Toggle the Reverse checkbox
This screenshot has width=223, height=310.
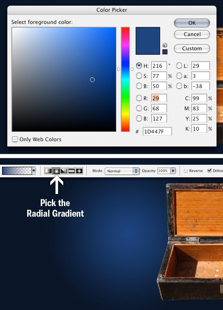[x=186, y=171]
